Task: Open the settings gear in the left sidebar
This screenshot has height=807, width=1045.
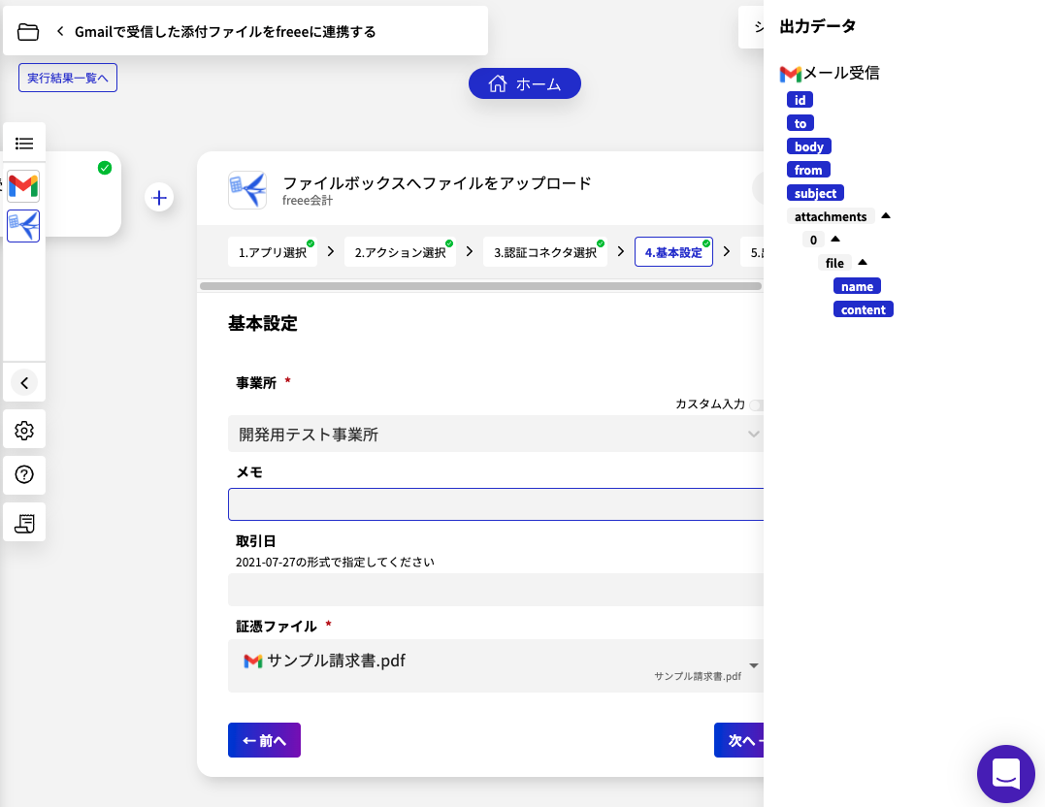Action: click(x=23, y=429)
